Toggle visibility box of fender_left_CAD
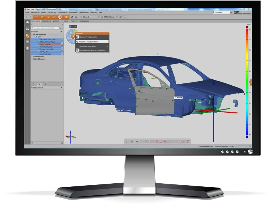The image size is (280, 205). click(x=39, y=47)
